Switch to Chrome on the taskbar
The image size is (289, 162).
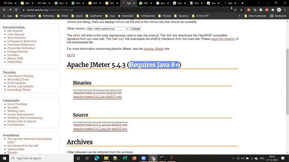tap(153, 158)
